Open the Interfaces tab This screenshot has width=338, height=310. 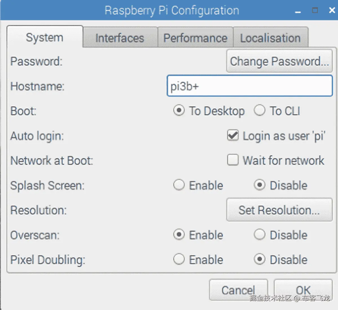click(120, 38)
